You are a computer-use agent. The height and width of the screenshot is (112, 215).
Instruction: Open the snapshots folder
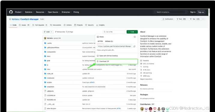click(50, 87)
